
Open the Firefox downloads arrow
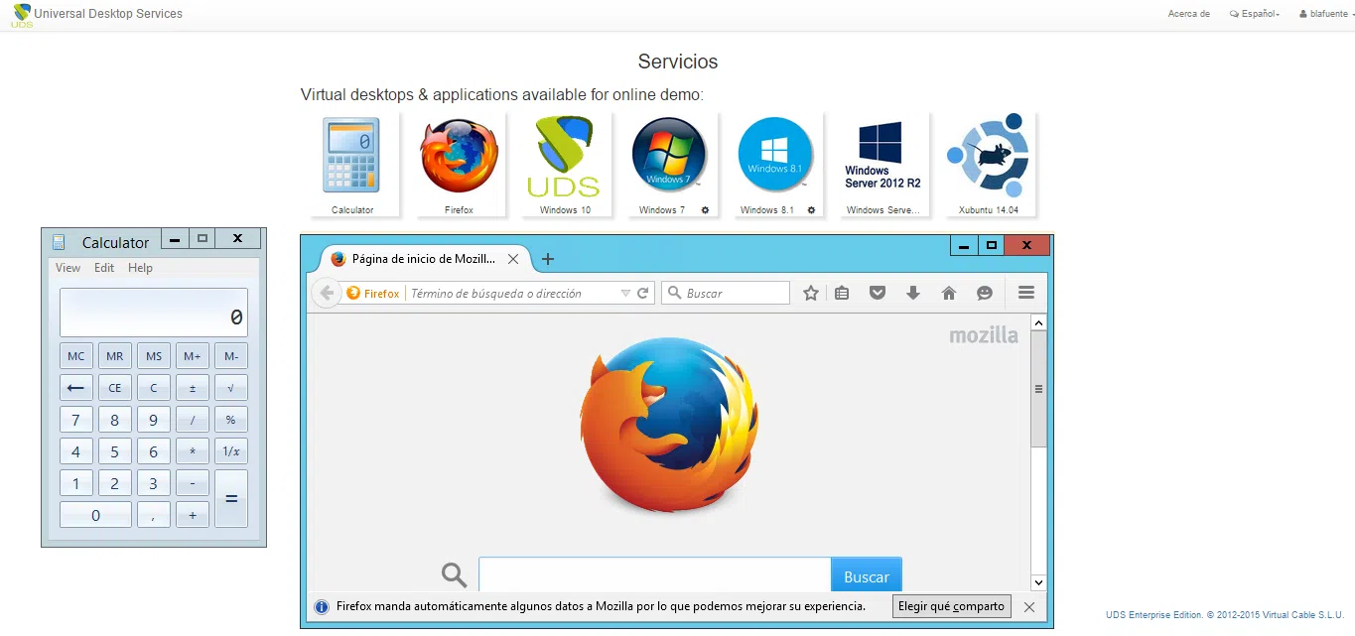click(x=913, y=293)
